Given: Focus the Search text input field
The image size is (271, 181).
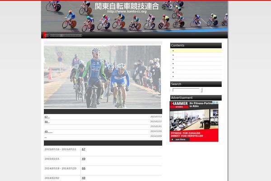Looking at the screenshot, I should click(186, 90).
